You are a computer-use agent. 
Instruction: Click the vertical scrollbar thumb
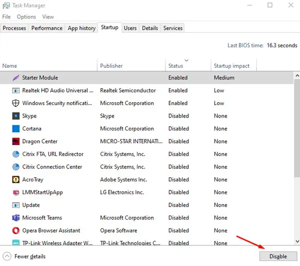click(297, 128)
